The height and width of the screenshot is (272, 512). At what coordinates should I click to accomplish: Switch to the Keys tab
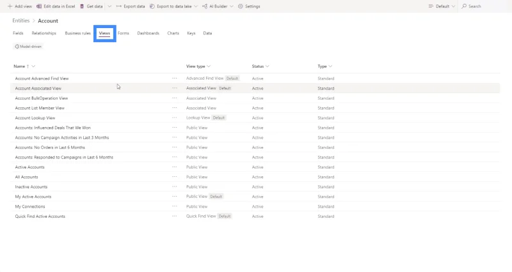(x=191, y=33)
